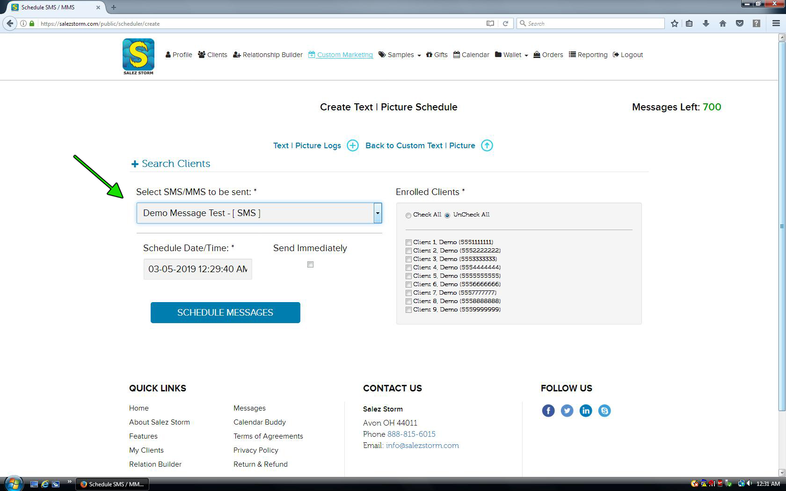
Task: Expand the Samples menu dropdown
Action: tap(400, 55)
